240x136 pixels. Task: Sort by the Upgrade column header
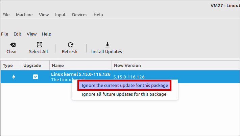[35, 66]
